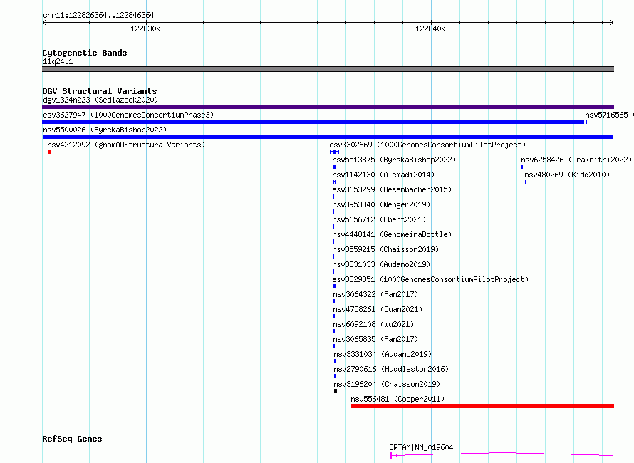
Task: Click the nsv3064322 blue variant marker
Action: tap(334, 301)
